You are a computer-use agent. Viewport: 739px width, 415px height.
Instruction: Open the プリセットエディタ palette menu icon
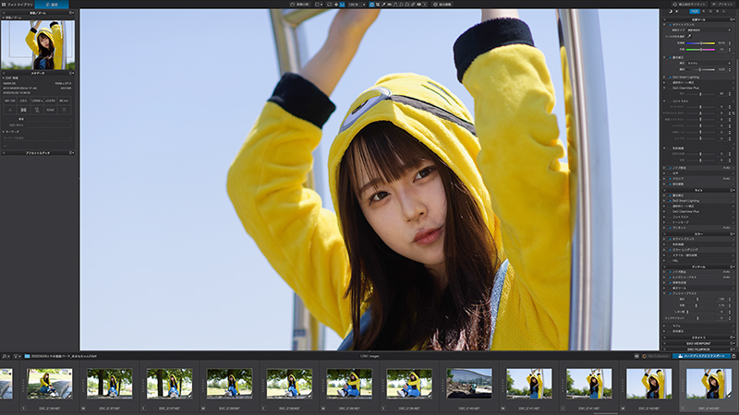click(x=72, y=153)
